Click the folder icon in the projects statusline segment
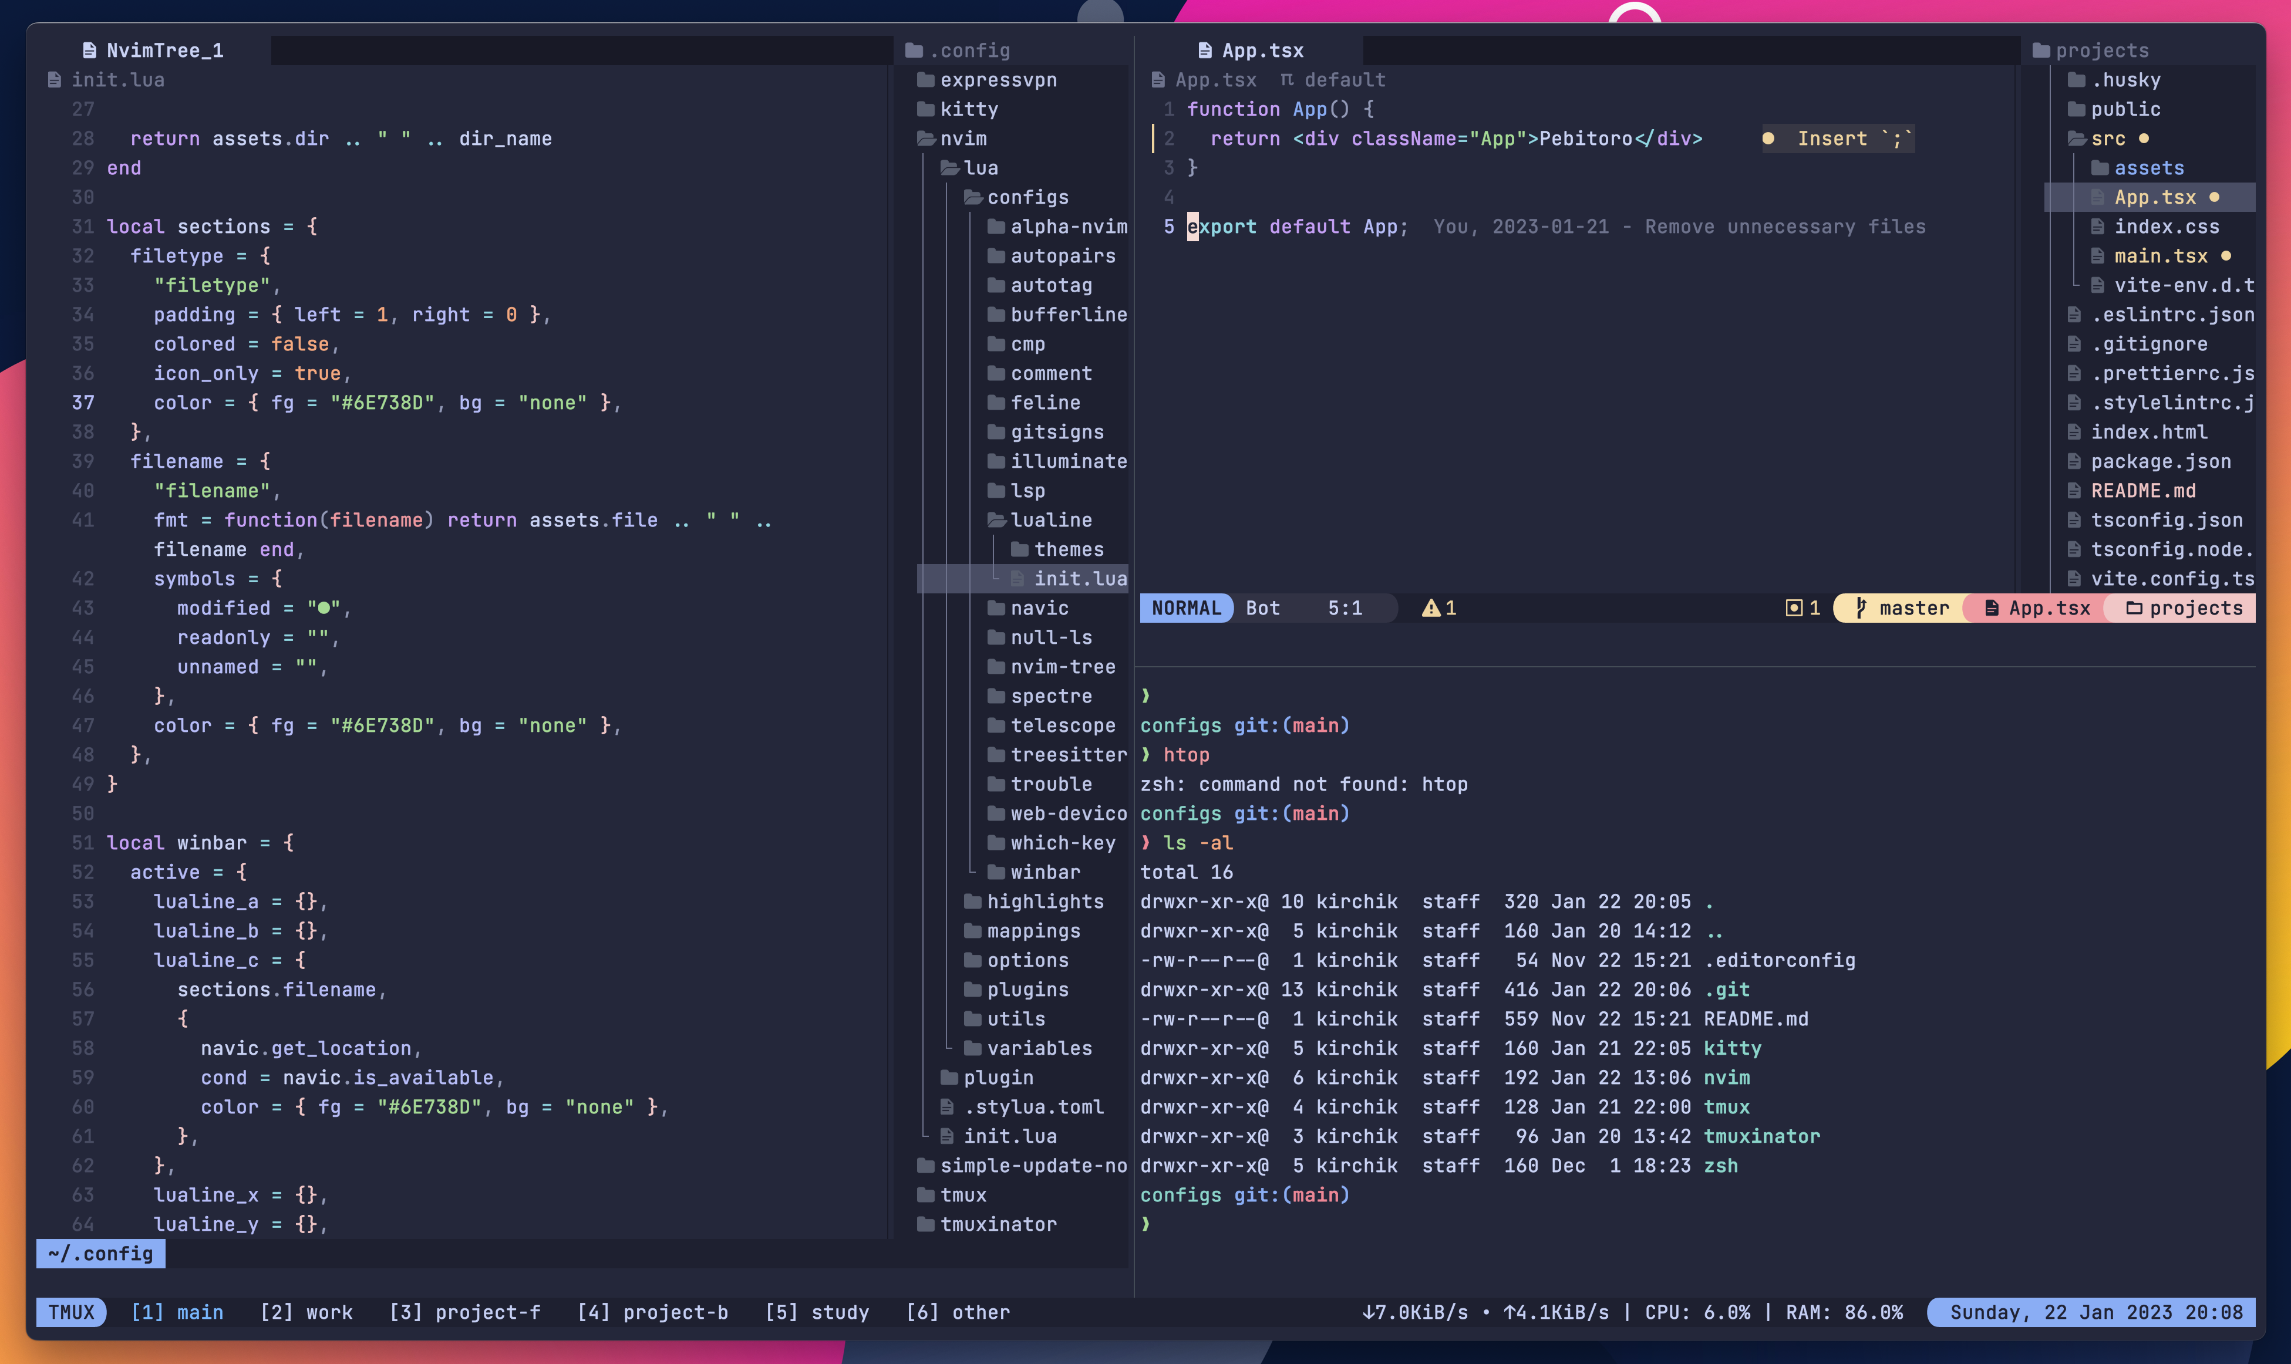This screenshot has width=2291, height=1364. tap(2134, 607)
